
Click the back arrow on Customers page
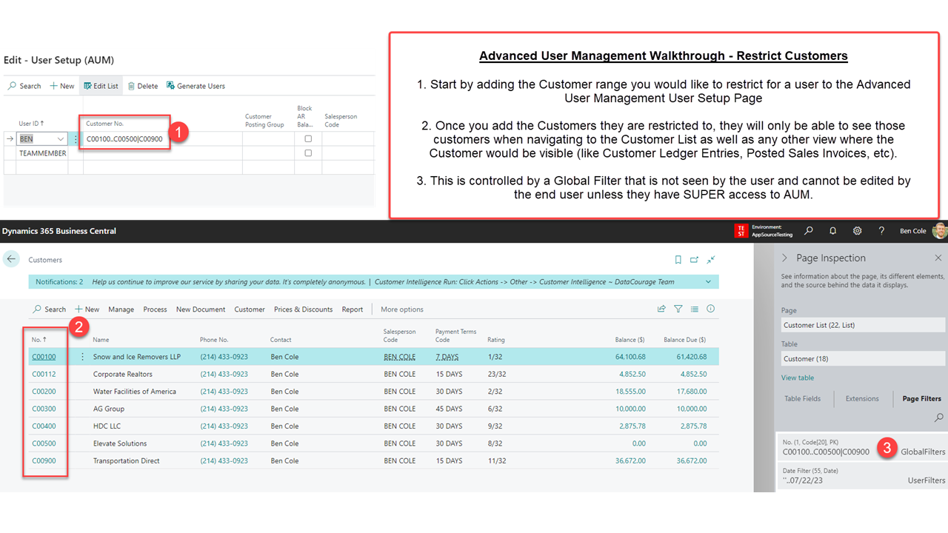pos(11,259)
